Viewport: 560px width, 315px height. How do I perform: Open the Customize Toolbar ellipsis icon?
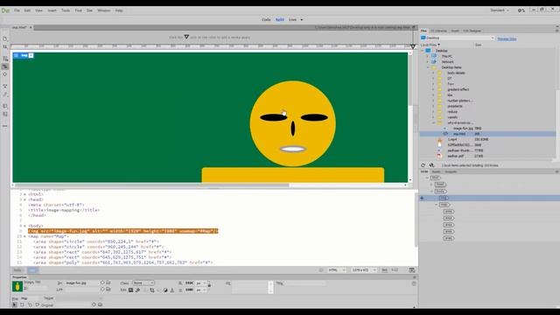click(x=5, y=126)
